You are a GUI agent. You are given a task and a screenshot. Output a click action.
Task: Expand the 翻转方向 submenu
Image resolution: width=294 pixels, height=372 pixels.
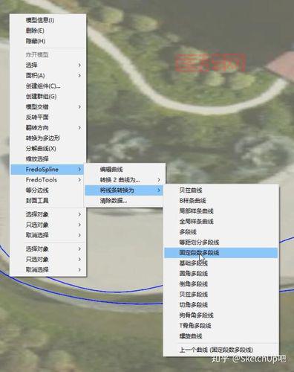(48, 128)
